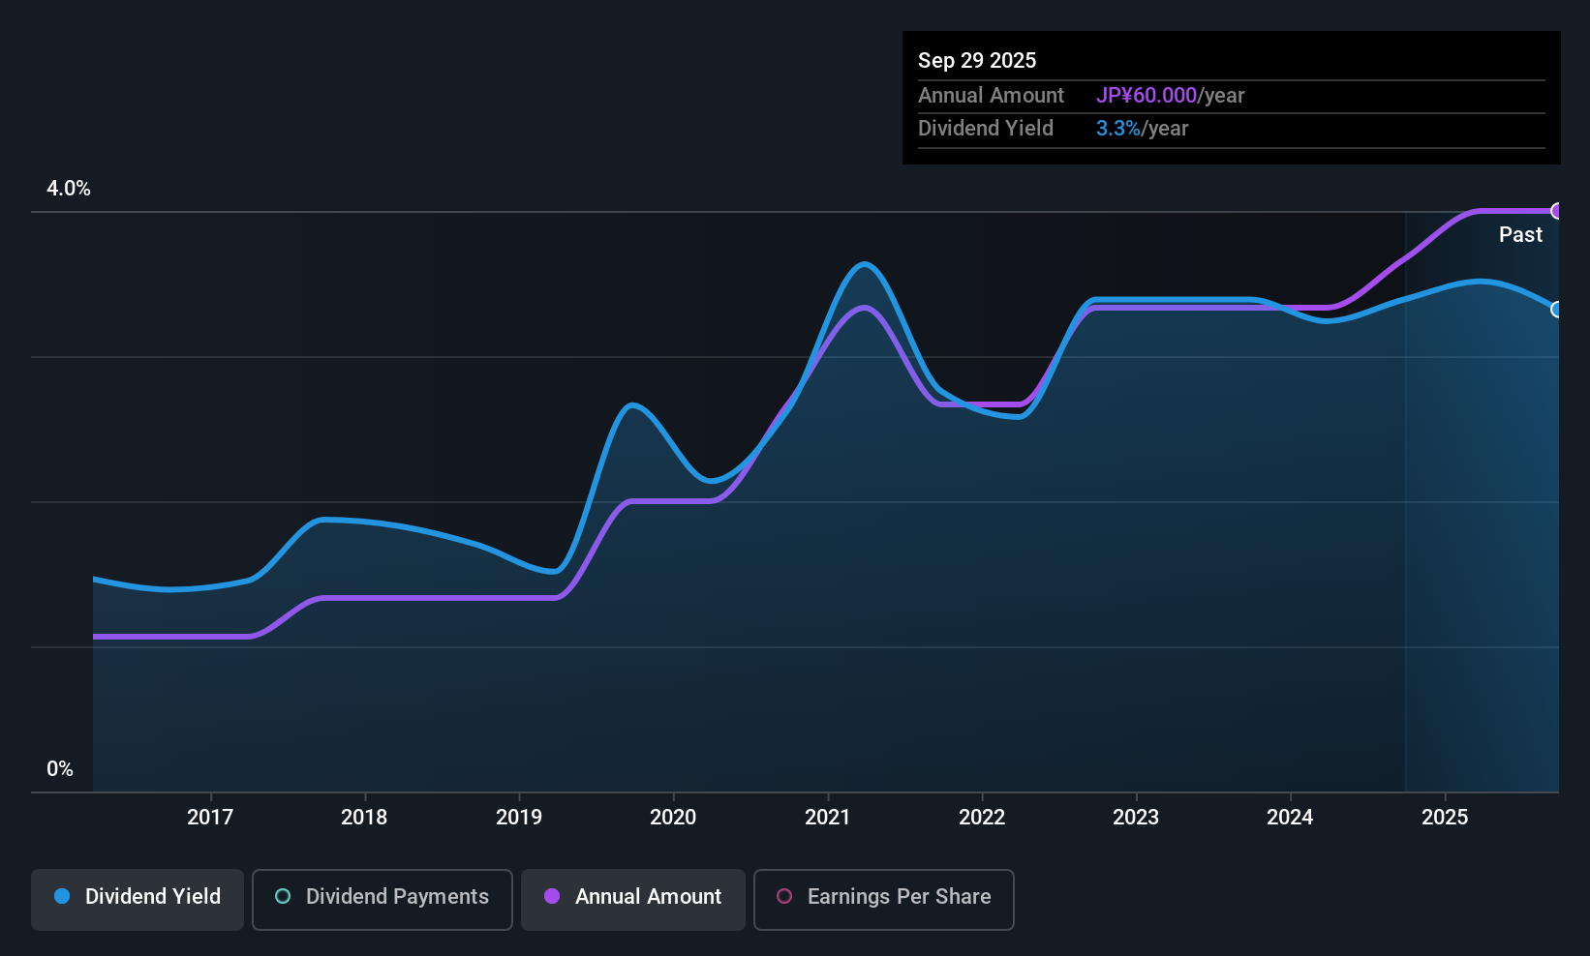The image size is (1590, 956).
Task: Select the blue endpoint marker on Dividend Yield line
Action: point(1557,311)
